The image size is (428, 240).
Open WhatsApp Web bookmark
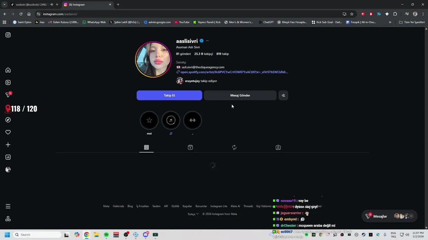coord(94,22)
